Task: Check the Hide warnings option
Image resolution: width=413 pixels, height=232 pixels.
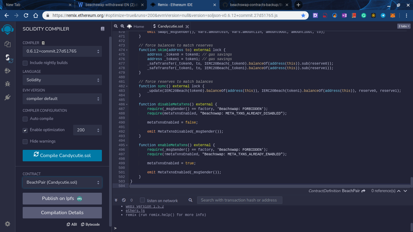Action: tap(25, 141)
